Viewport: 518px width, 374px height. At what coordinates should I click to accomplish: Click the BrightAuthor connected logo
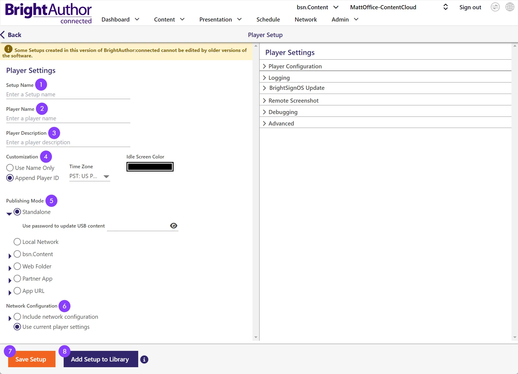(48, 13)
